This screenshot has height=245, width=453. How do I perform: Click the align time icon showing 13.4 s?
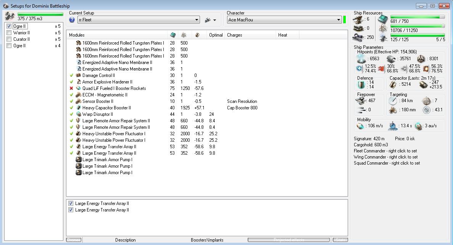click(393, 126)
